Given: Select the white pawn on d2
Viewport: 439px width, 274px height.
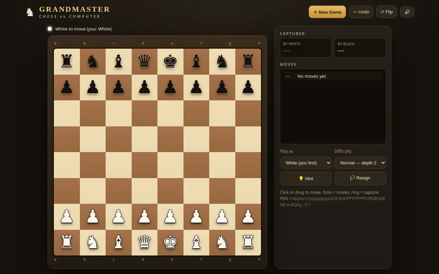Looking at the screenshot, I should 144,217.
